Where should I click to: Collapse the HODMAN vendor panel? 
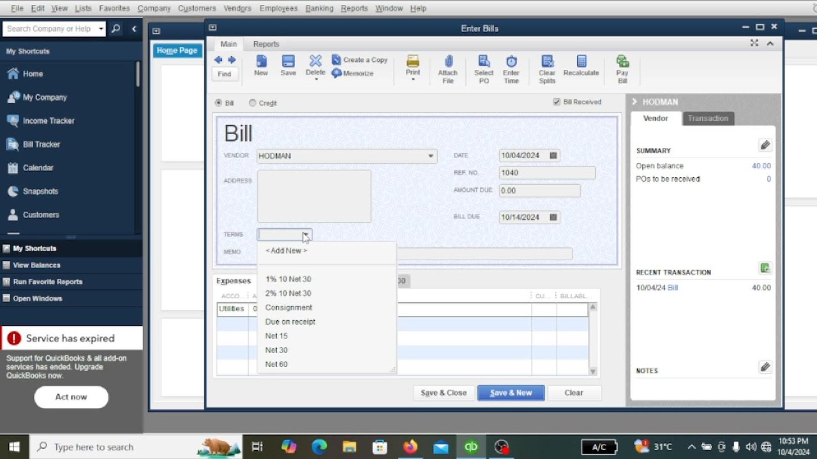point(635,102)
